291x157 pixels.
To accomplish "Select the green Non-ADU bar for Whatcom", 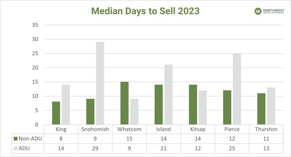I will click(124, 103).
